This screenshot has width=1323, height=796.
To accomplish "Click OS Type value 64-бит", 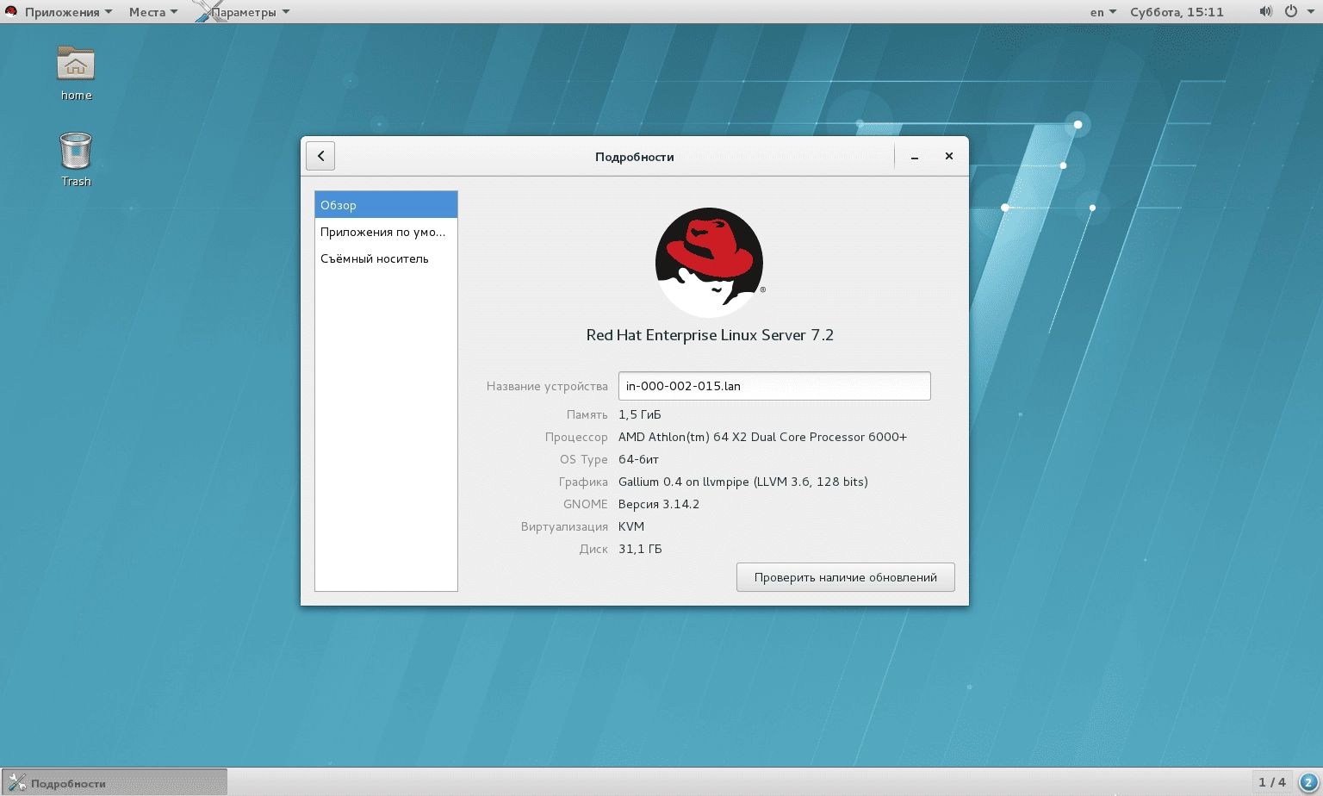I will 638,459.
